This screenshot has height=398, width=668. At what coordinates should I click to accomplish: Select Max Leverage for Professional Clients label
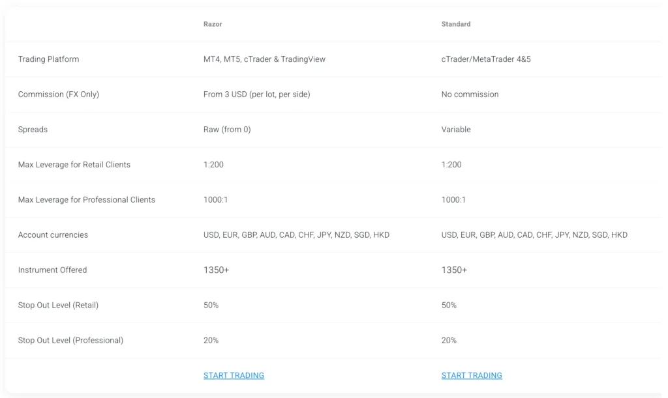pos(87,200)
